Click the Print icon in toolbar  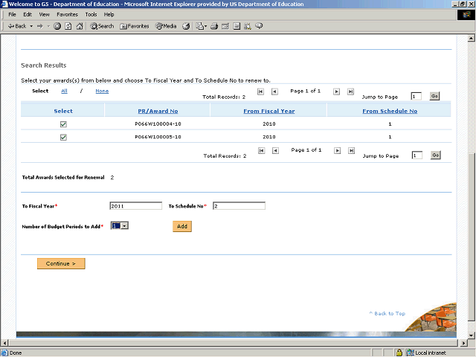click(x=213, y=26)
